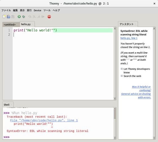The height and width of the screenshot is (142, 158).
Task: Click the red SyntaxError line in Shell
Action: [x=47, y=131]
